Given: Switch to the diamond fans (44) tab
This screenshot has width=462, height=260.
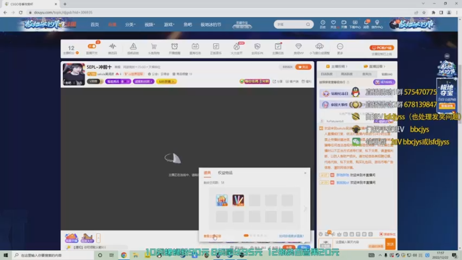Looking at the screenshot, I should tap(386, 75).
